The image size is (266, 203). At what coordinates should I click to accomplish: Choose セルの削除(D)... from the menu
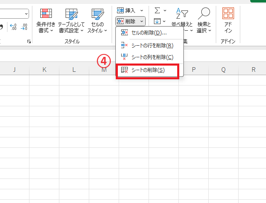[x=149, y=33]
